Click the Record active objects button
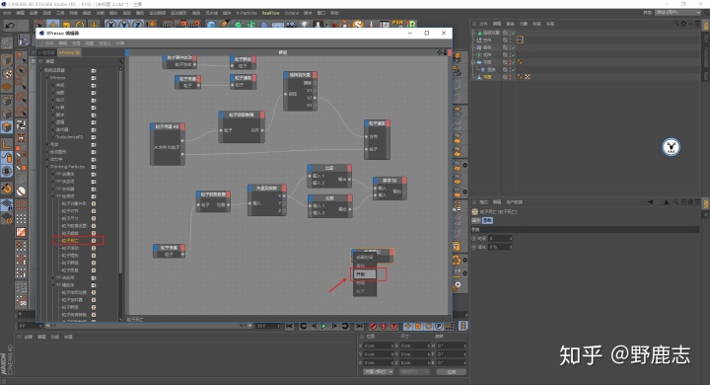 tap(373, 326)
